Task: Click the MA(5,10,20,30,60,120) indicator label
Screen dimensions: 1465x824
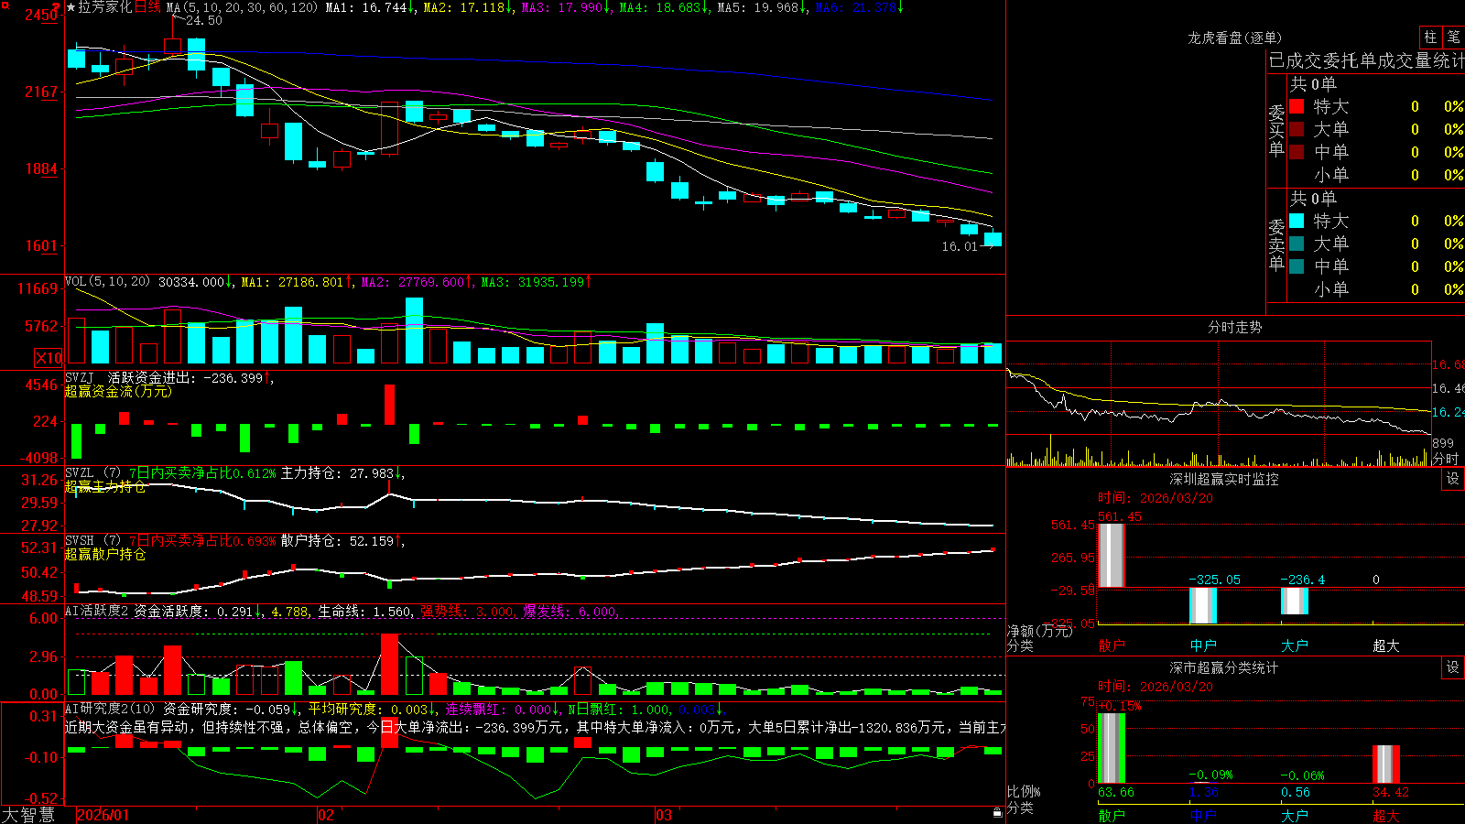Action: pyautogui.click(x=242, y=7)
